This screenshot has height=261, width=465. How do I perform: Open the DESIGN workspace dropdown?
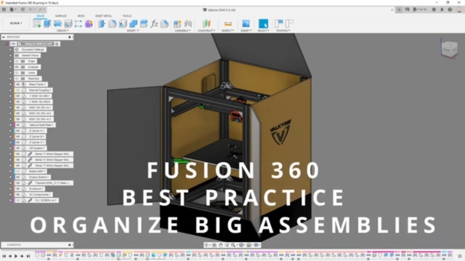pyautogui.click(x=16, y=23)
